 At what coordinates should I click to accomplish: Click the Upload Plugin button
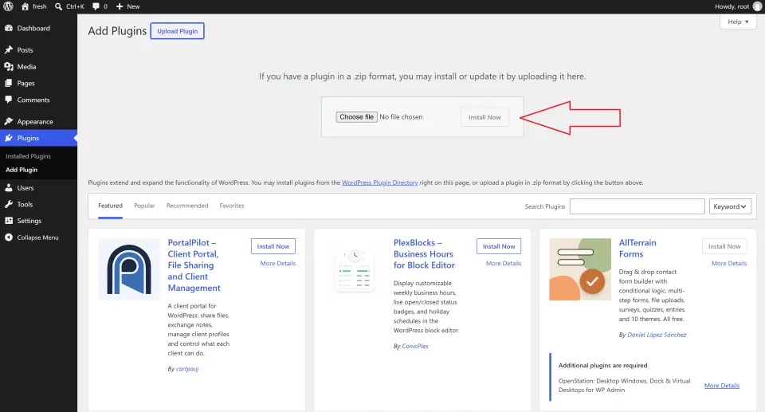pyautogui.click(x=177, y=31)
